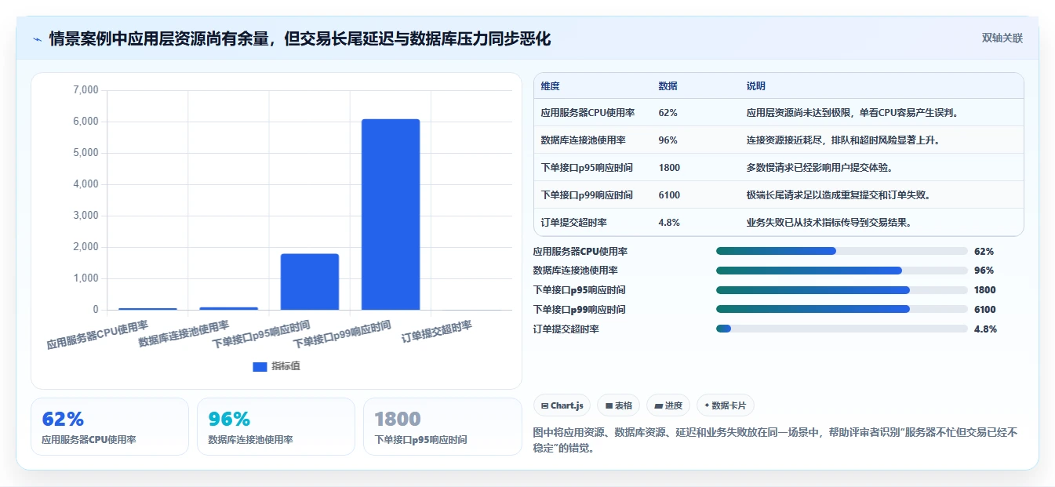The width and height of the screenshot is (1055, 487).
Task: Click the 下单接口p95响应时间 bar in chart
Action: click(310, 282)
